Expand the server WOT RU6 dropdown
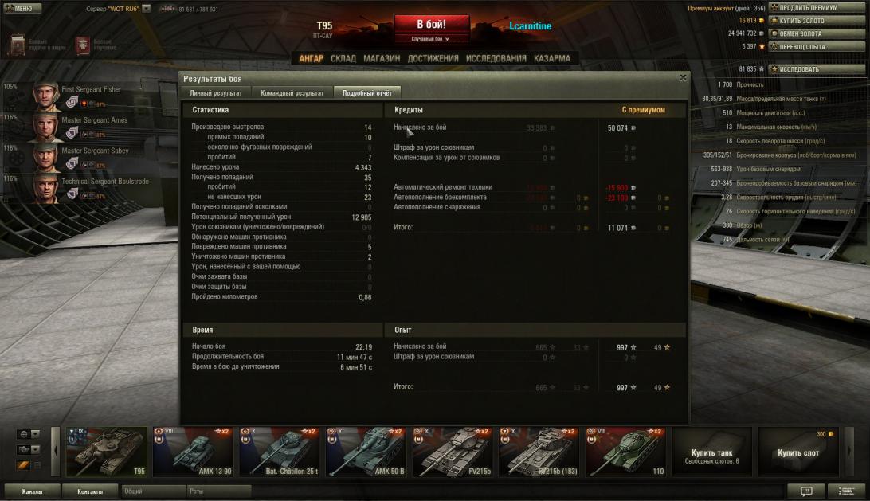The height and width of the screenshot is (501, 870). pos(146,9)
